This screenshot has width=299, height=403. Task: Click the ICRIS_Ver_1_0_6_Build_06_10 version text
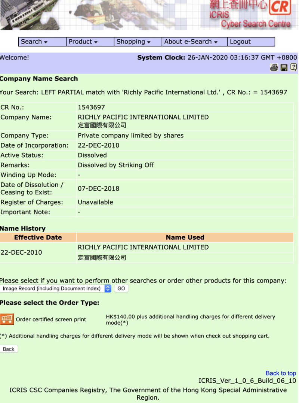coord(247,381)
